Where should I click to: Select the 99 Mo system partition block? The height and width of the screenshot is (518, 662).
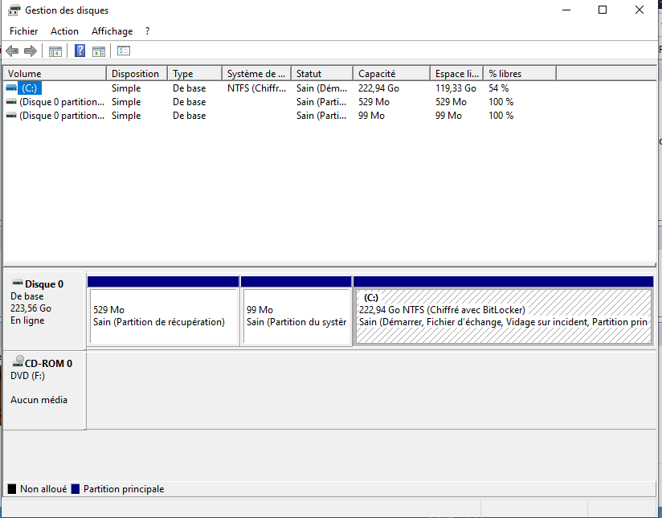point(296,312)
